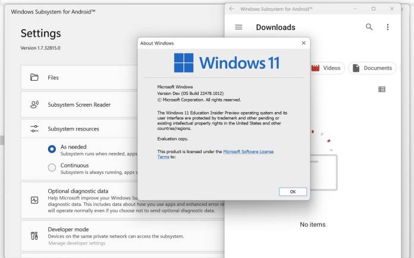Click the Developer mode tools icon
Screen dimensions: 414x258
coord(34,235)
